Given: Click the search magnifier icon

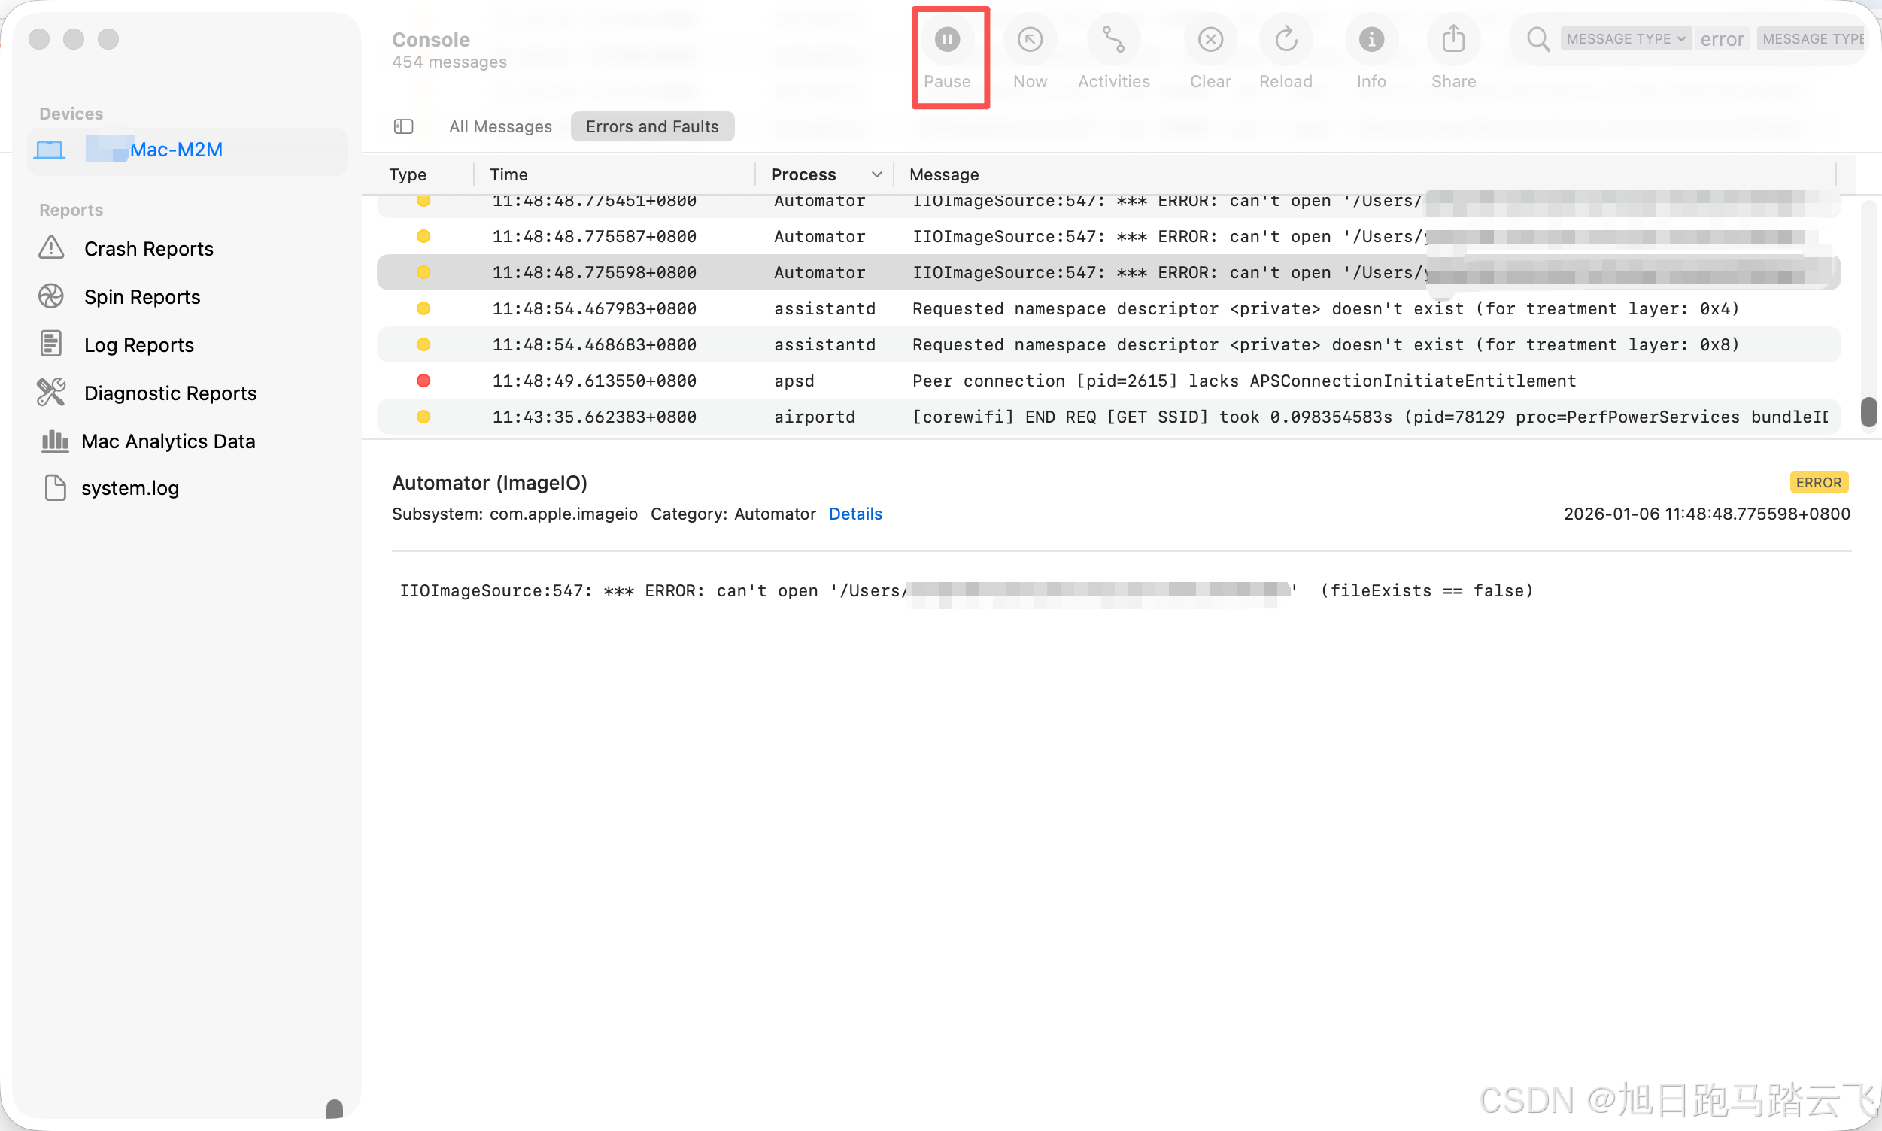Looking at the screenshot, I should click(1537, 40).
